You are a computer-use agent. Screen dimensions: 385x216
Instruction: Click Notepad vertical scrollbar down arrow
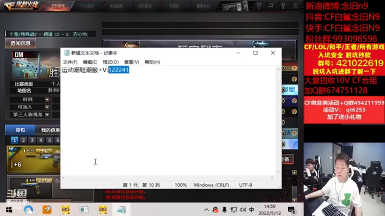click(x=278, y=172)
